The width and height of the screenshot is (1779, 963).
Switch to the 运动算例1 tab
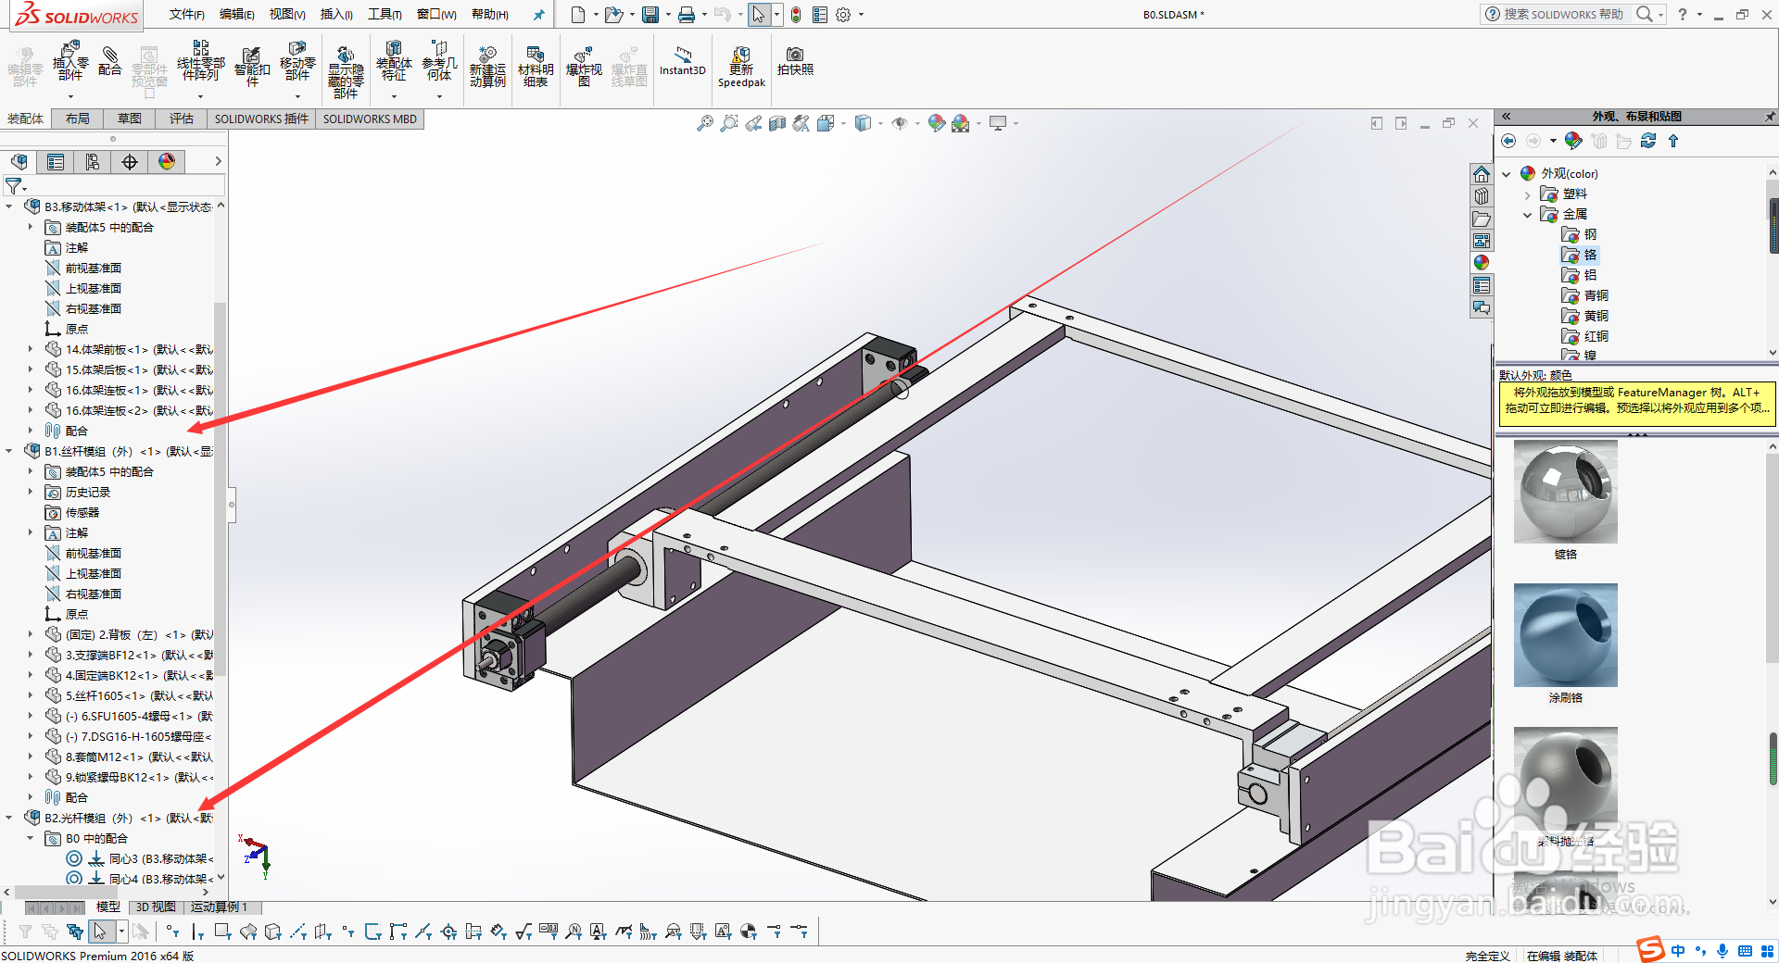(x=220, y=907)
